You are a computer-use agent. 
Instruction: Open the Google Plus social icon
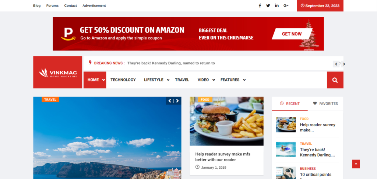pyautogui.click(x=286, y=6)
